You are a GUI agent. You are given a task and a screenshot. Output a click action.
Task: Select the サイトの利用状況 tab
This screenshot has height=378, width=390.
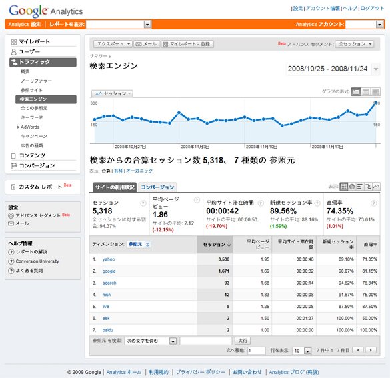[115, 187]
